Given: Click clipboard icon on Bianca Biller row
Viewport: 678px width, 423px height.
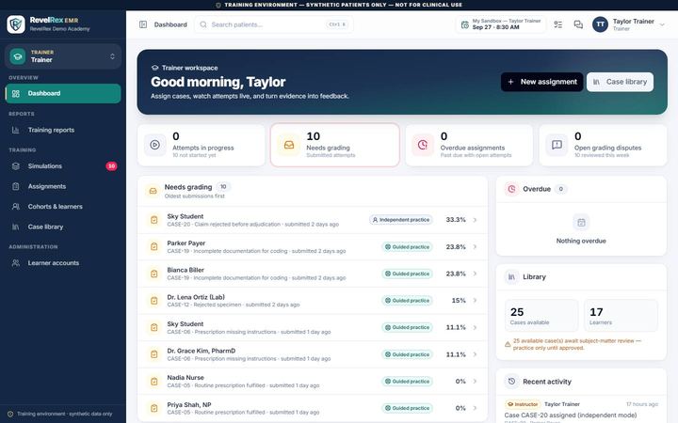Looking at the screenshot, I should (x=153, y=274).
